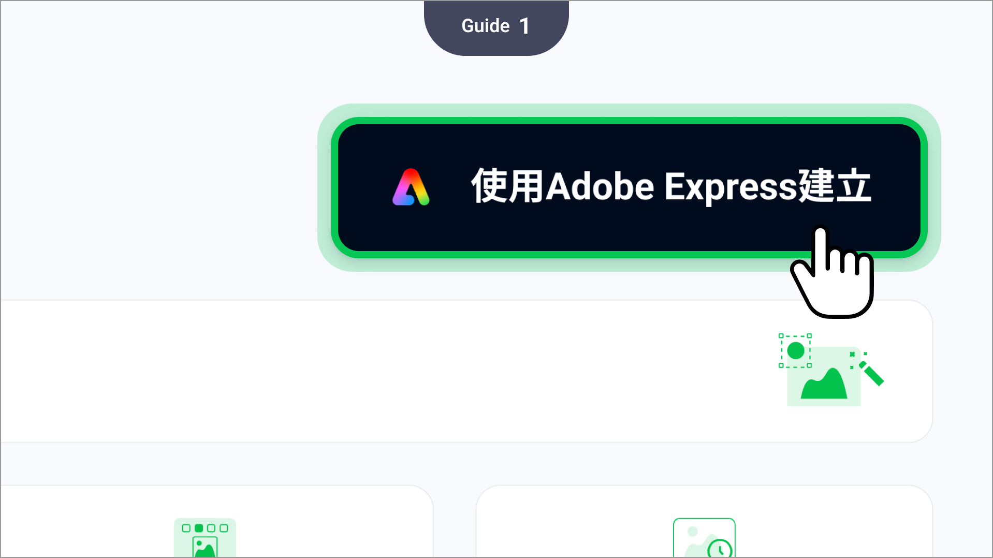Screen dimensions: 993x558
Task: Click the rainbow Adobe Express logo
Action: (411, 187)
